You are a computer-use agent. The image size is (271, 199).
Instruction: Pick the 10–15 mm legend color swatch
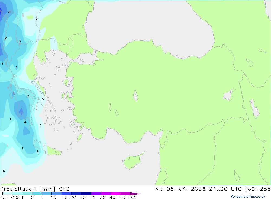57,194
